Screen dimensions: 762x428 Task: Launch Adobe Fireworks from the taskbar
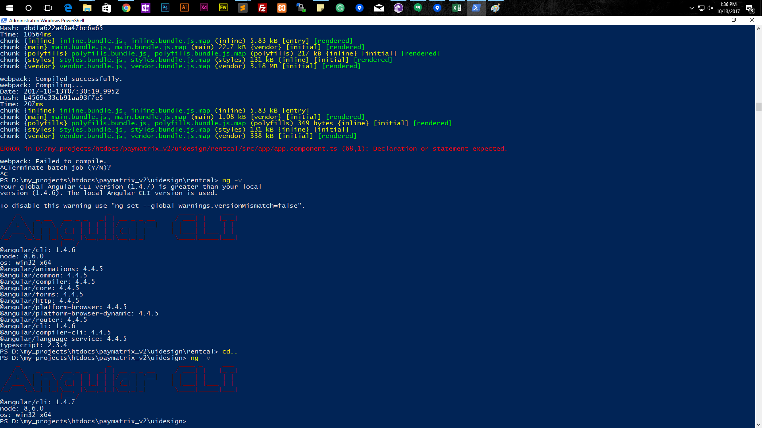[x=223, y=8]
